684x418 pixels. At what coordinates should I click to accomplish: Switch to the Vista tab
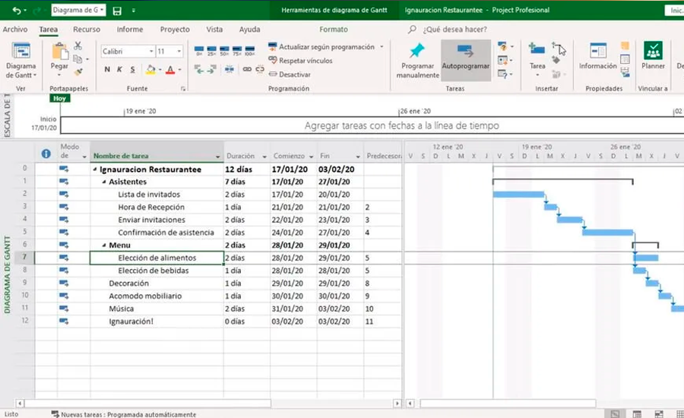(214, 29)
